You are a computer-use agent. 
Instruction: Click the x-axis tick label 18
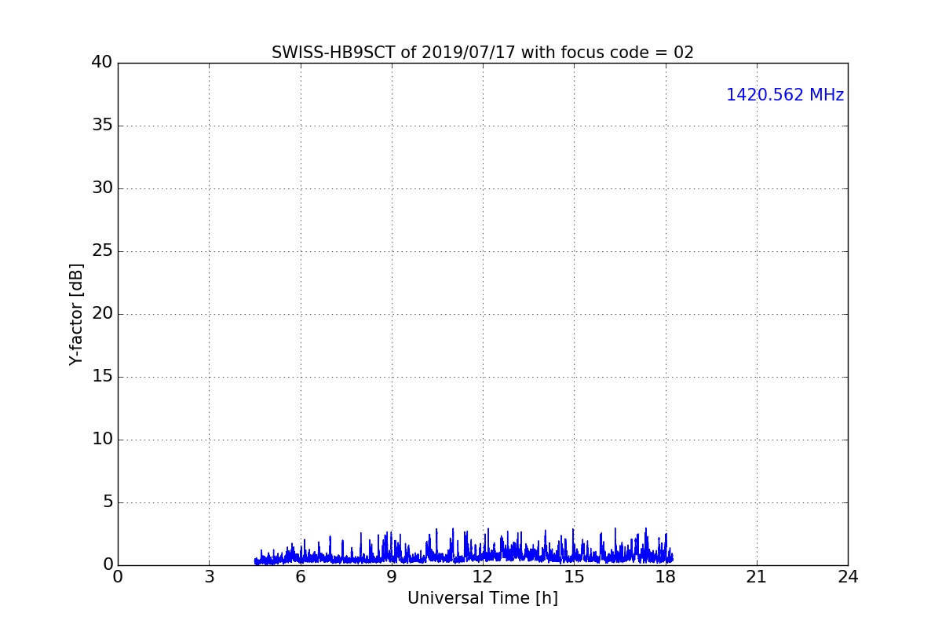[666, 577]
